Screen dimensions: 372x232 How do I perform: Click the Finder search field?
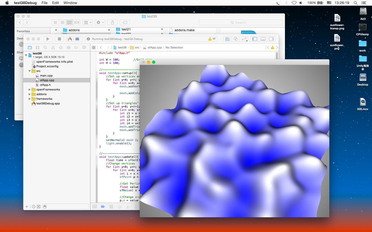pyautogui.click(x=241, y=22)
